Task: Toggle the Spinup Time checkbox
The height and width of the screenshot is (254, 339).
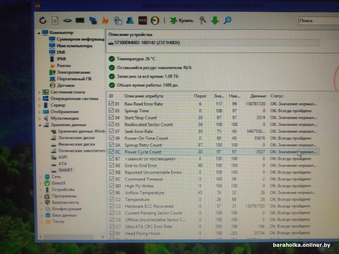Action: coord(111,110)
